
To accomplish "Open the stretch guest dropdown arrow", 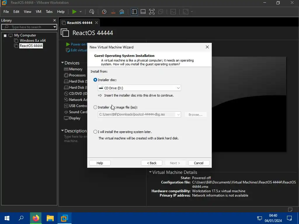I will pos(192,12).
